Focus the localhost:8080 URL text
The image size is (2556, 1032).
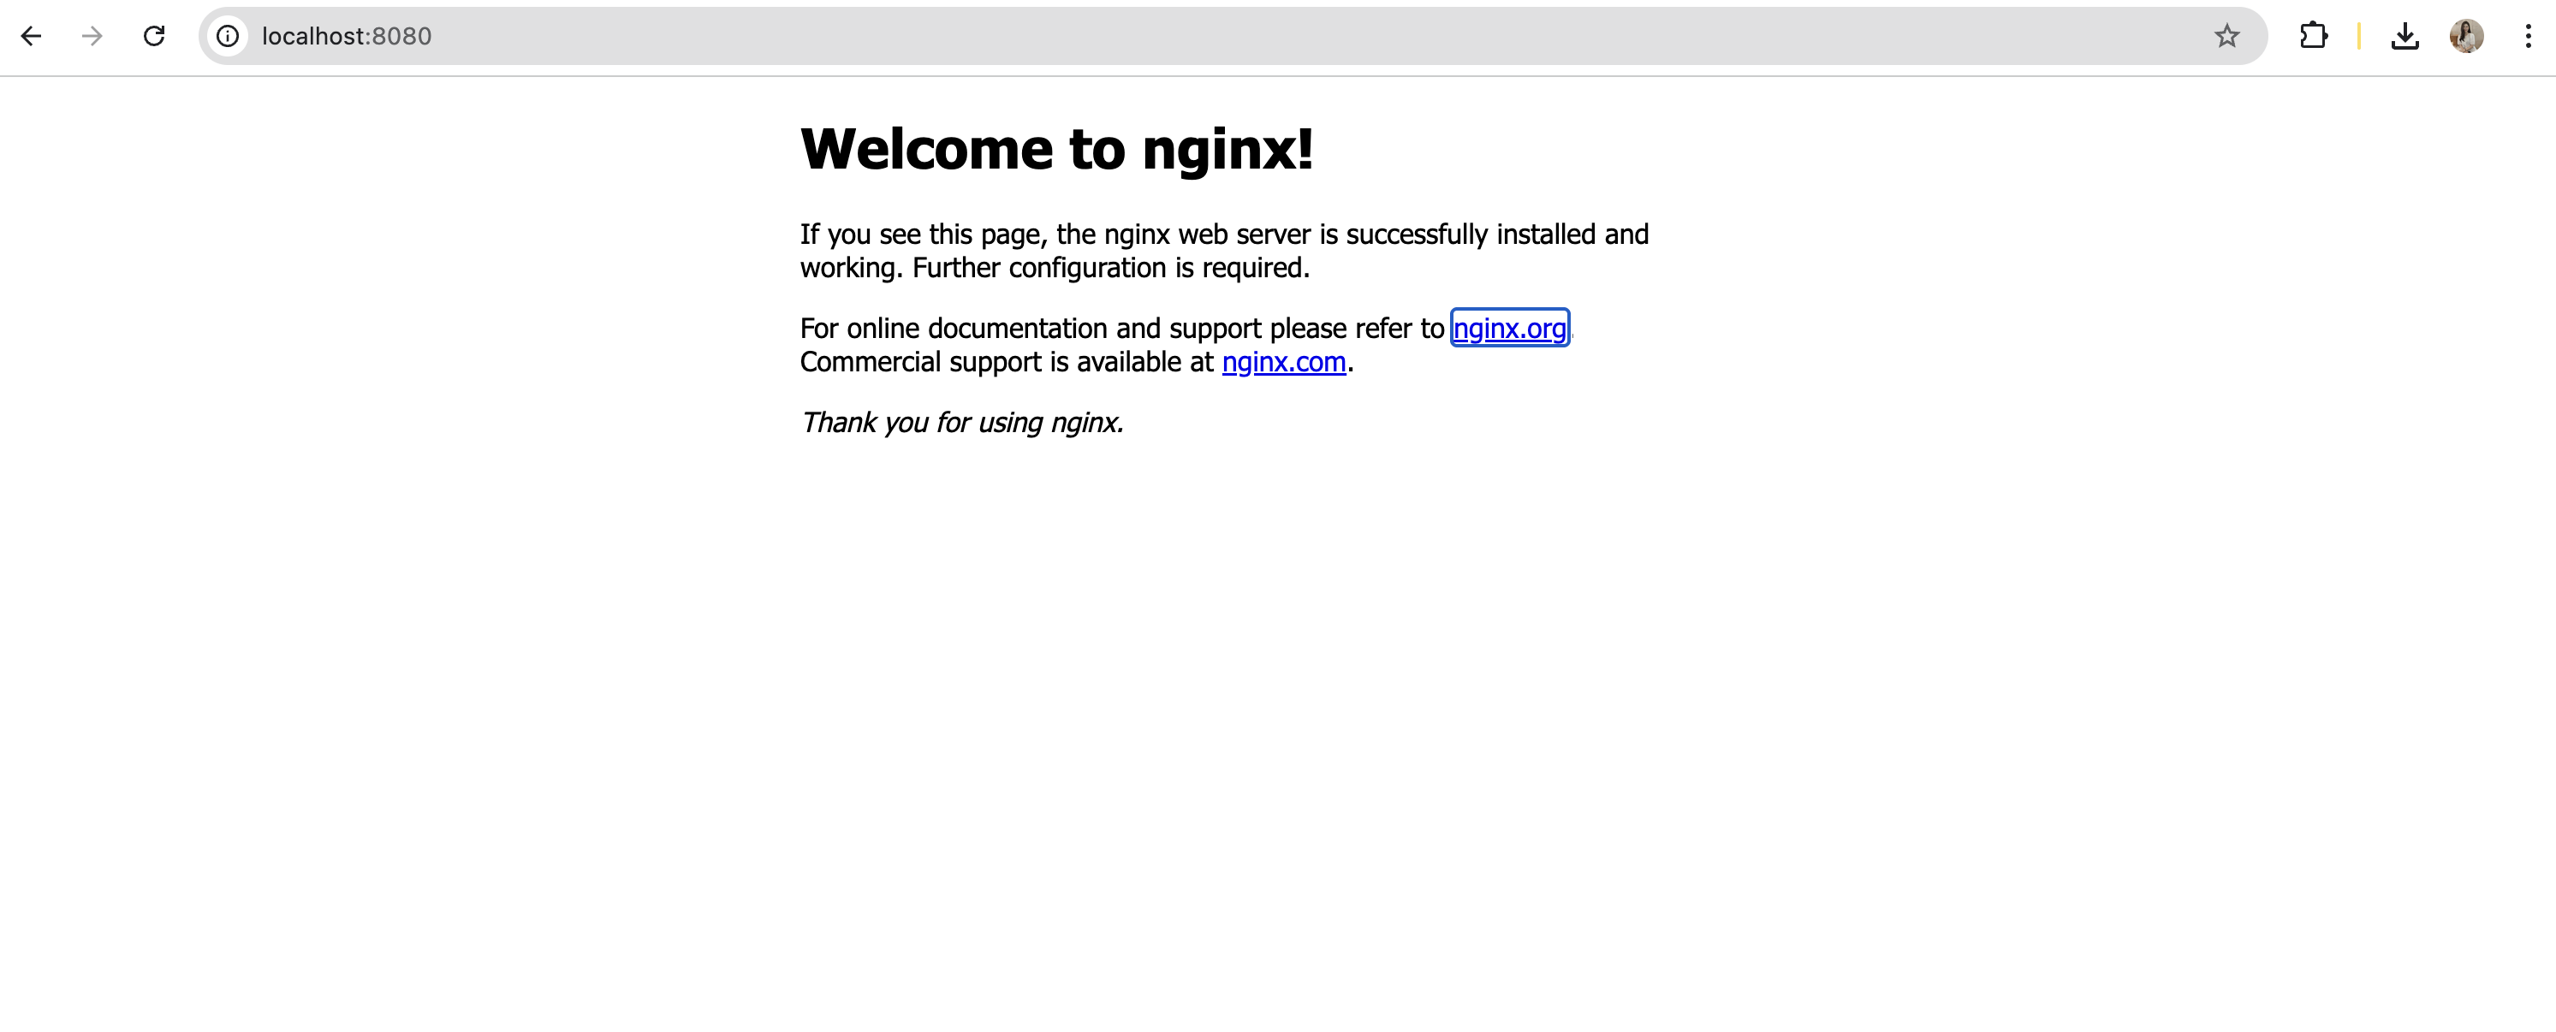coord(347,37)
